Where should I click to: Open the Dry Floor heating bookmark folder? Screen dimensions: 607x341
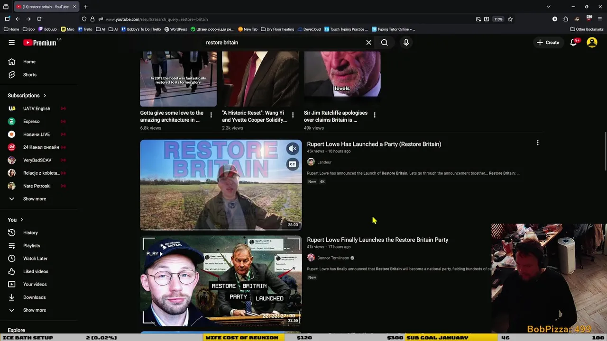click(x=277, y=29)
